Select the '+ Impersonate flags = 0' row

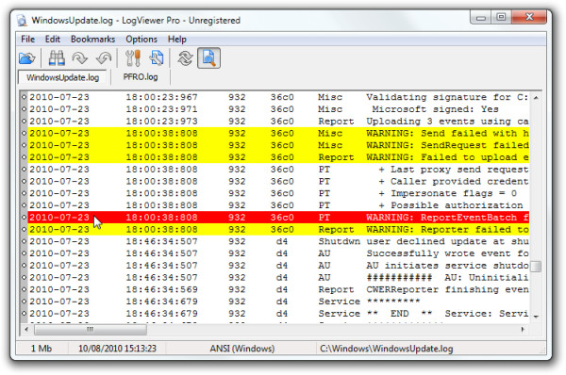point(278,193)
